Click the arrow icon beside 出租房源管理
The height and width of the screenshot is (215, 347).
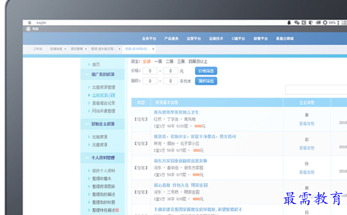point(89,87)
